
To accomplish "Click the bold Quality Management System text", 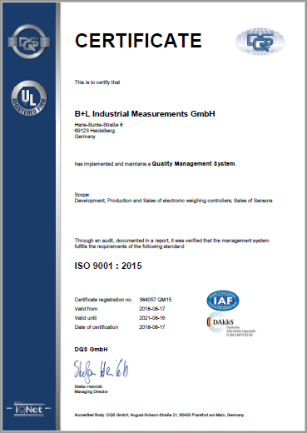I will coord(193,164).
